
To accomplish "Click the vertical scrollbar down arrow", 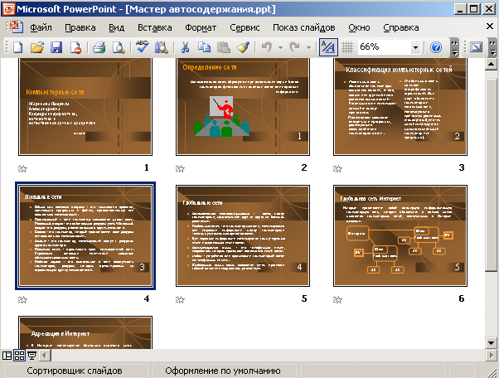I will click(491, 343).
